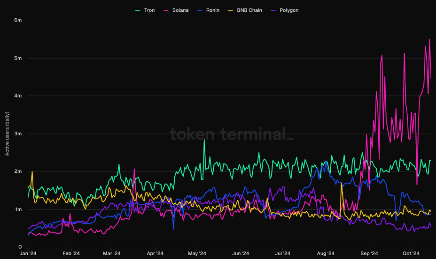Select the May '24 x-axis tick label
Viewport: 436px width, 259px height.
pos(197,253)
